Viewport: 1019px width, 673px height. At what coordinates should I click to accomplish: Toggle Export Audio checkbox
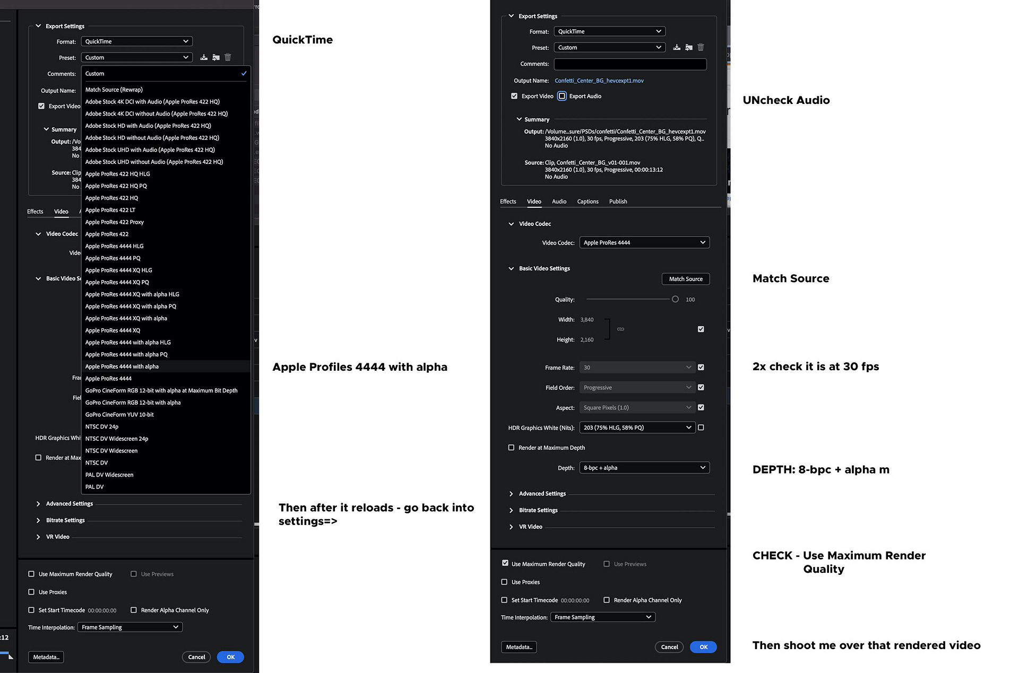tap(562, 96)
